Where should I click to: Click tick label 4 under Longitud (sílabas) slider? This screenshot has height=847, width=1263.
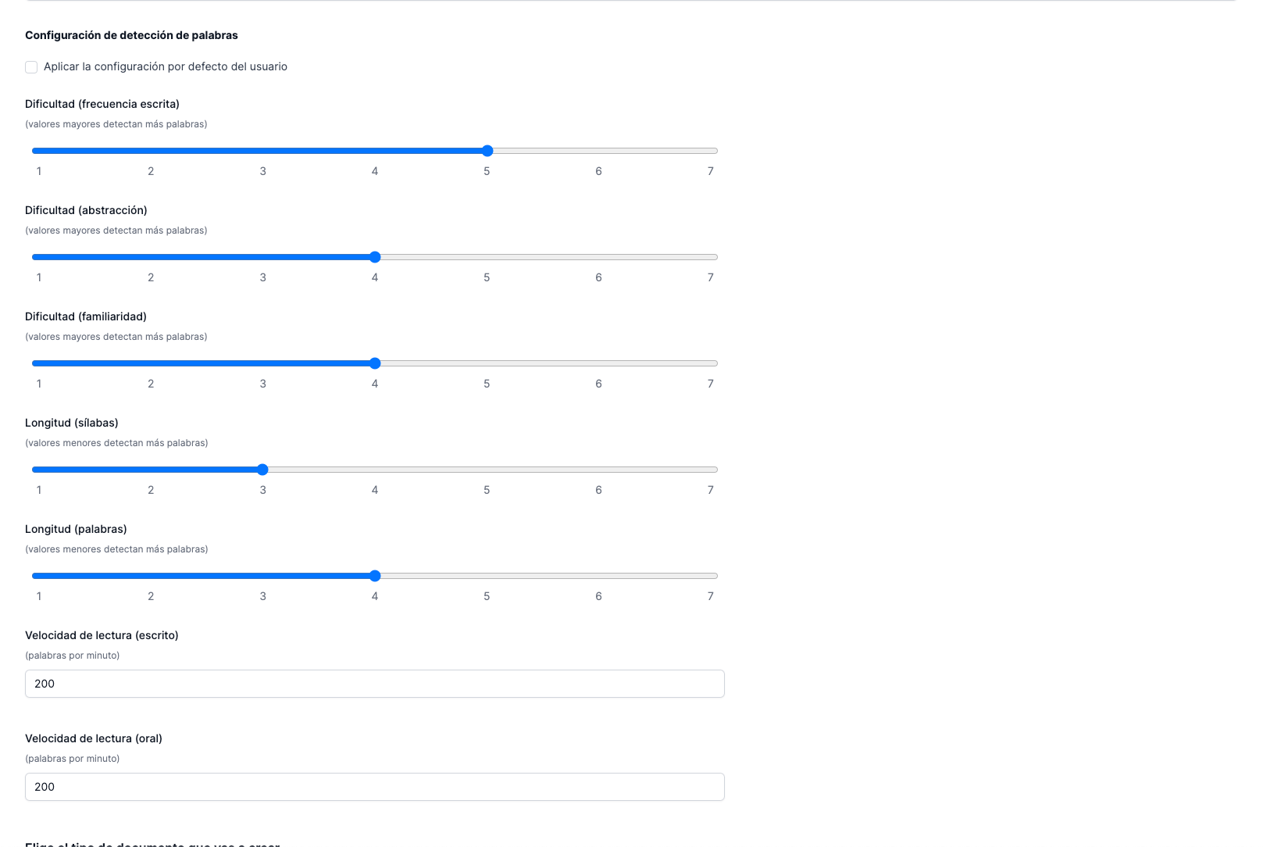[375, 490]
